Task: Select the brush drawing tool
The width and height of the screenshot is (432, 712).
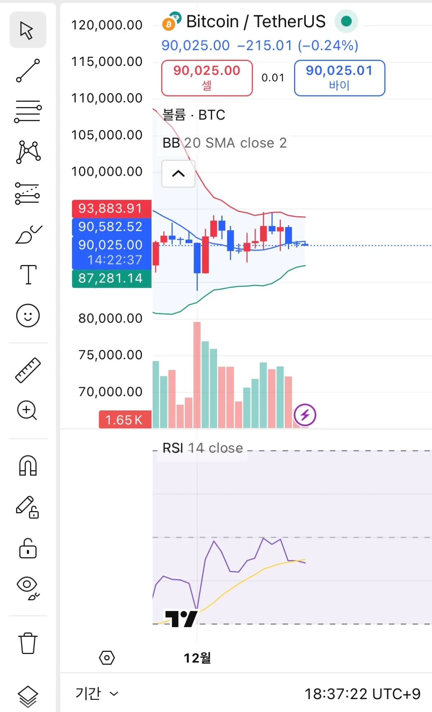Action: [x=28, y=234]
